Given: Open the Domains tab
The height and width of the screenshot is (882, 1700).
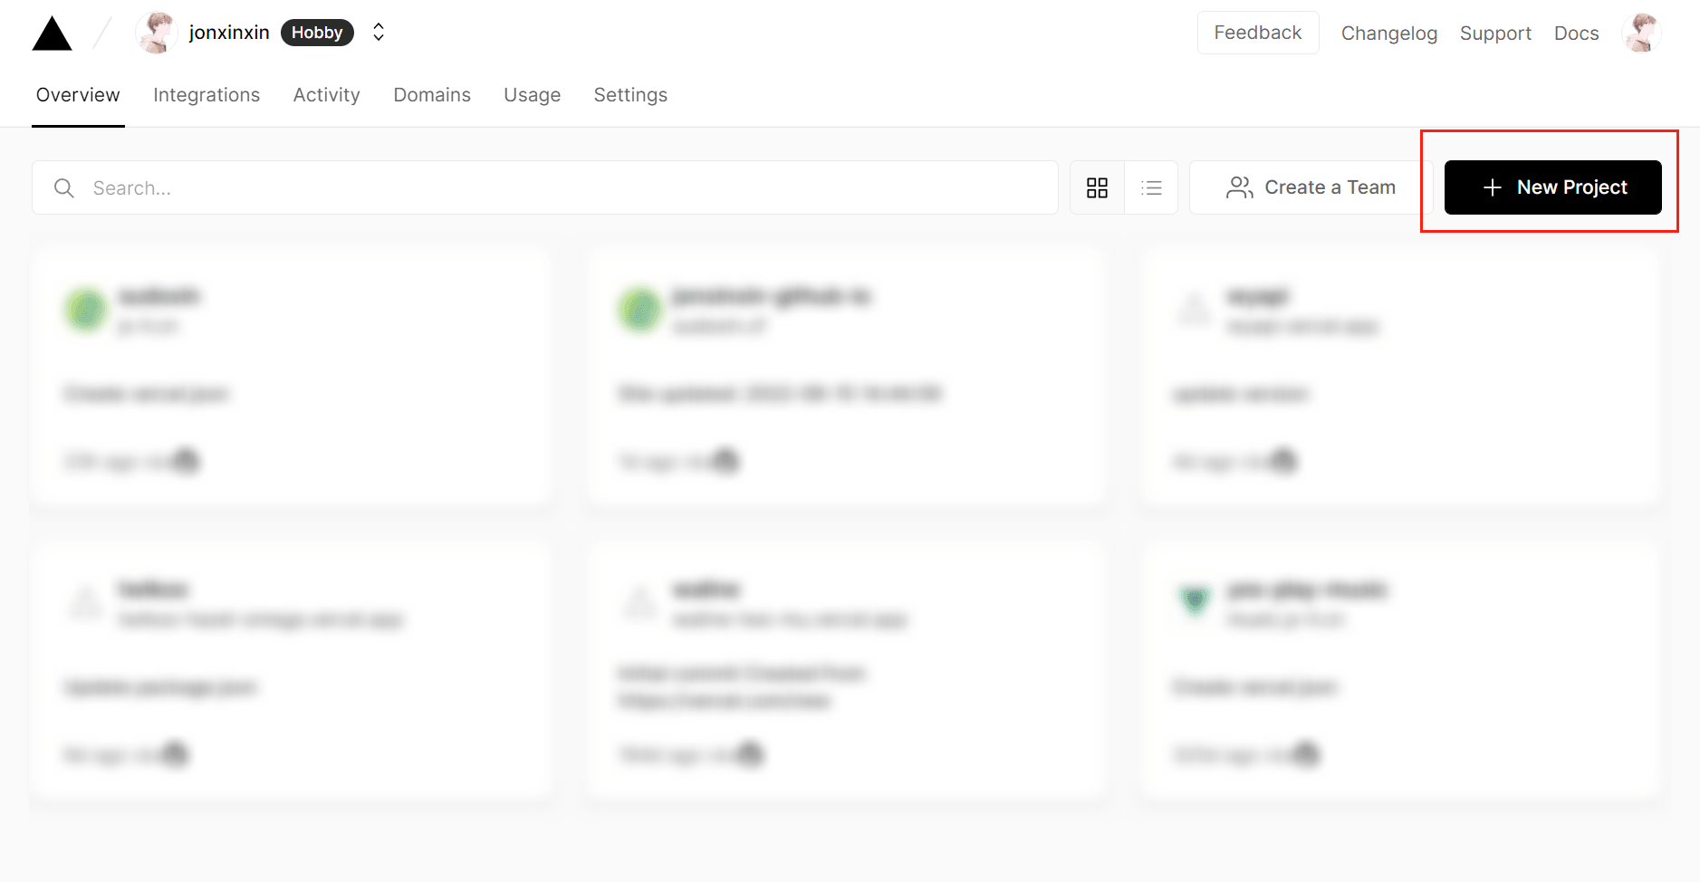Looking at the screenshot, I should click(x=432, y=95).
